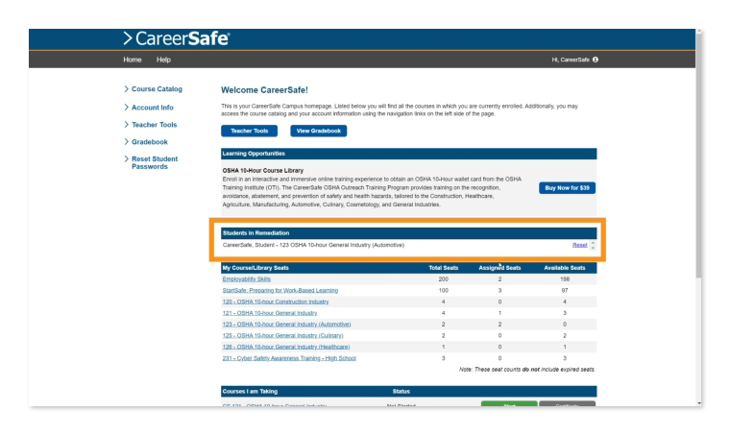The height and width of the screenshot is (435, 730).
Task: Go to Course Catalog in the sidebar
Action: coord(157,89)
